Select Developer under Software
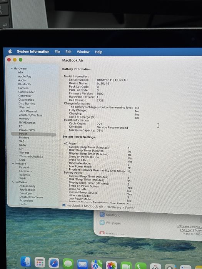Viewport: 202px width, 269px height. (26, 193)
